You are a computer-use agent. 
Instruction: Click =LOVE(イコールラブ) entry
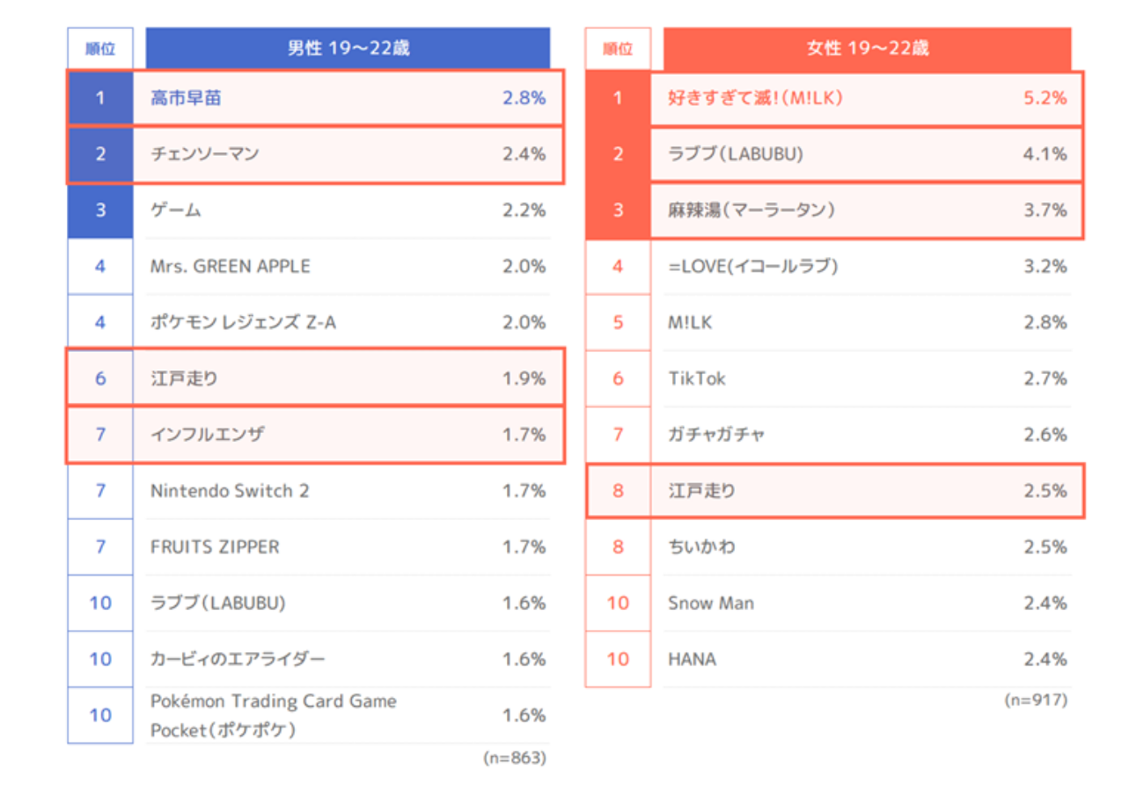click(752, 266)
